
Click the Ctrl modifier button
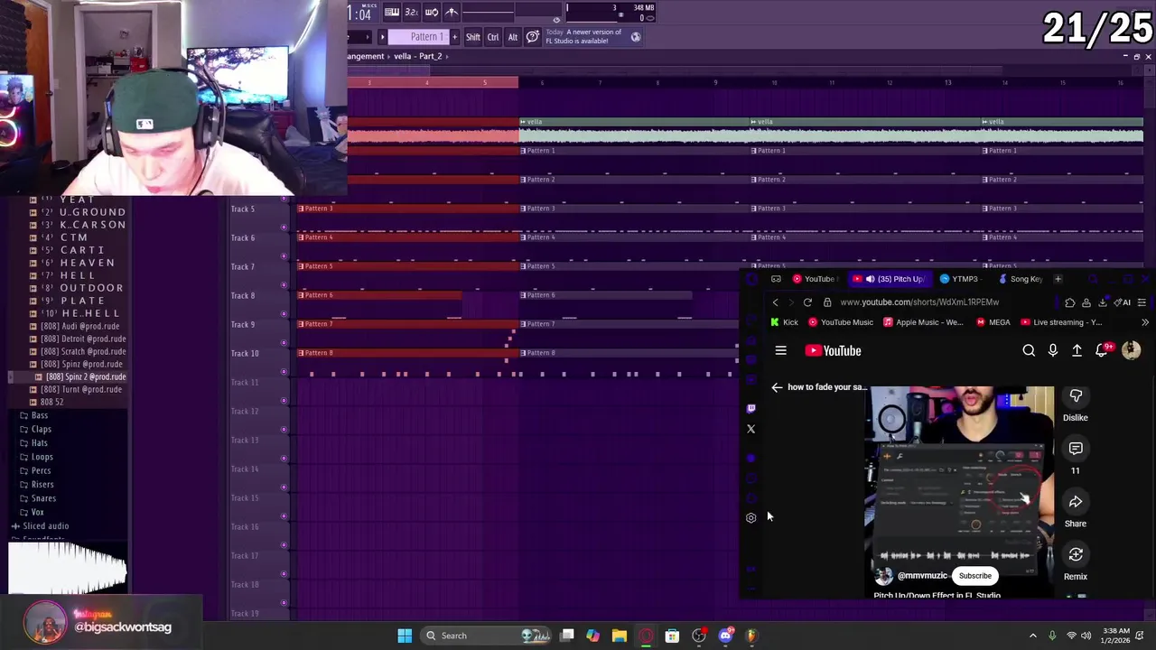point(493,37)
